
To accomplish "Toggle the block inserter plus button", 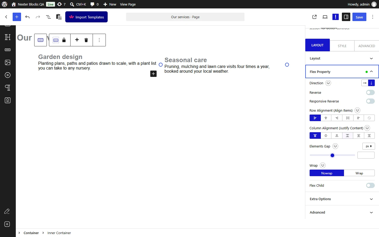I will 17,17.
